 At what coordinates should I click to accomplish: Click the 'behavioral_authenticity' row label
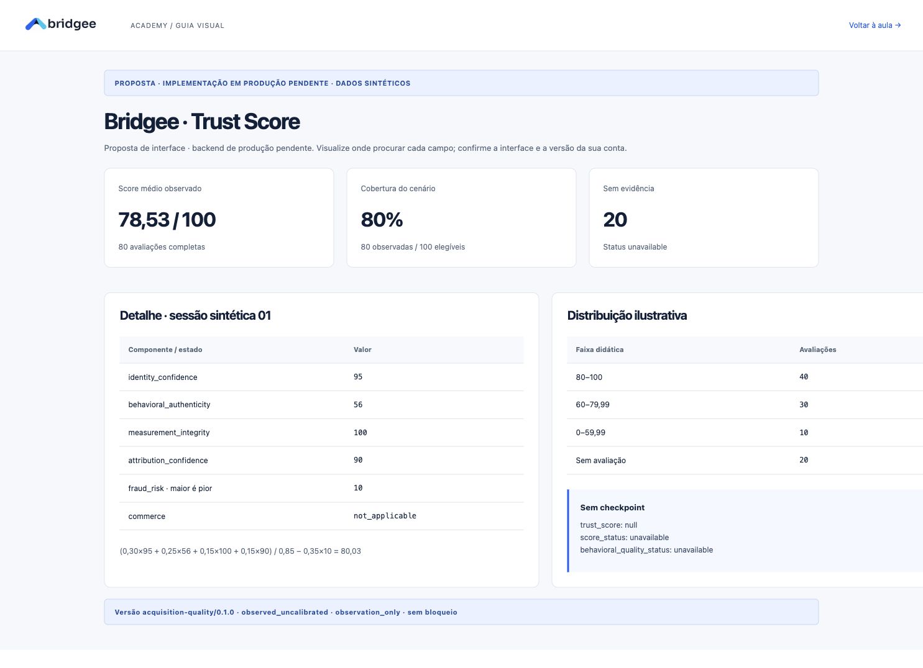169,405
